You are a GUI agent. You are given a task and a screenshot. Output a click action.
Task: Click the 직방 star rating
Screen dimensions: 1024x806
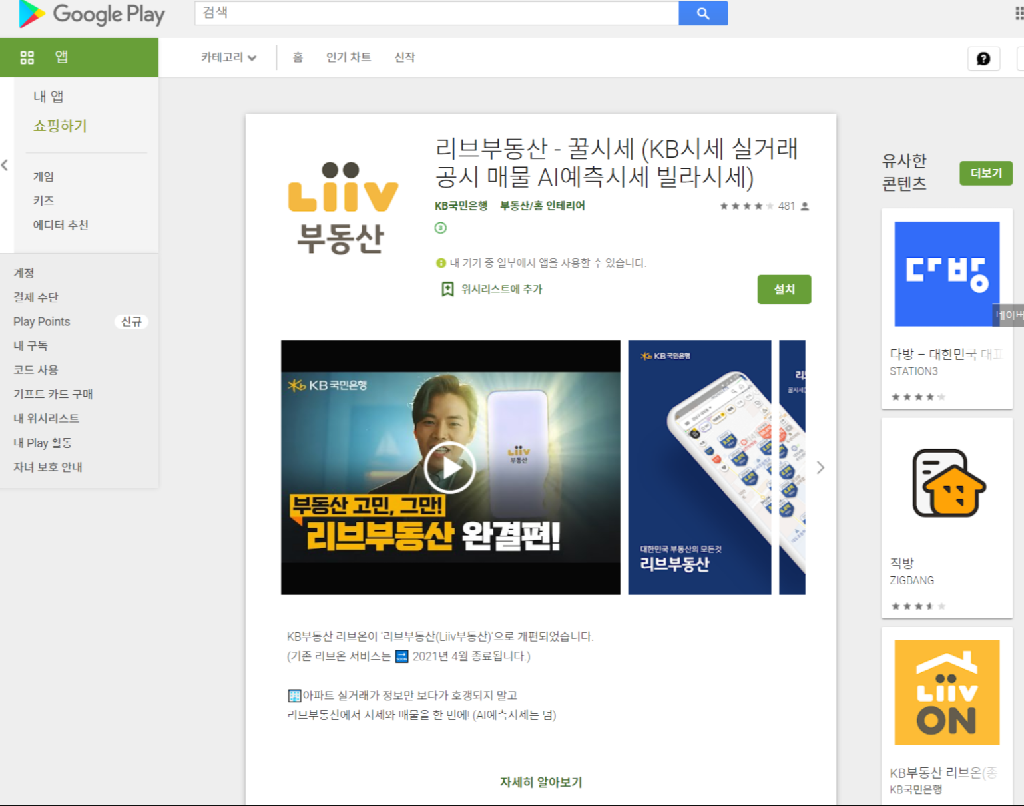[x=918, y=606]
